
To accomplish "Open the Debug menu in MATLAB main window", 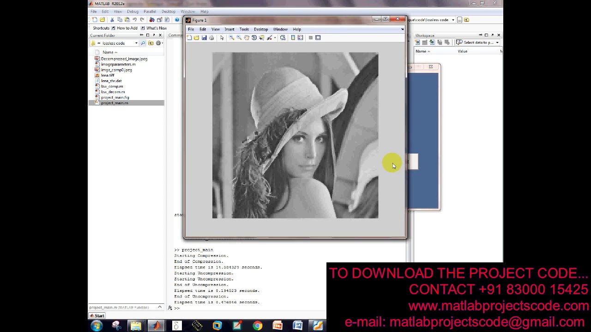I will pyautogui.click(x=133, y=12).
